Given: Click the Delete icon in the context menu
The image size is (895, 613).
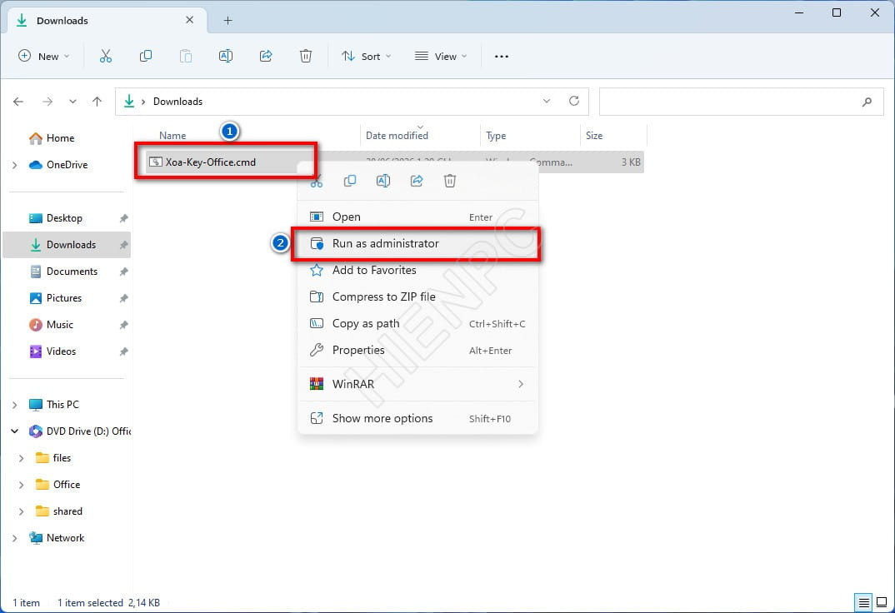Looking at the screenshot, I should pyautogui.click(x=450, y=181).
